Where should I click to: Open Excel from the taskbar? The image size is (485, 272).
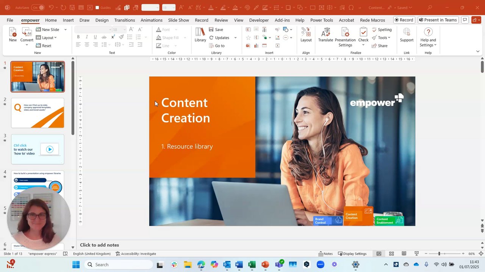click(x=252, y=264)
